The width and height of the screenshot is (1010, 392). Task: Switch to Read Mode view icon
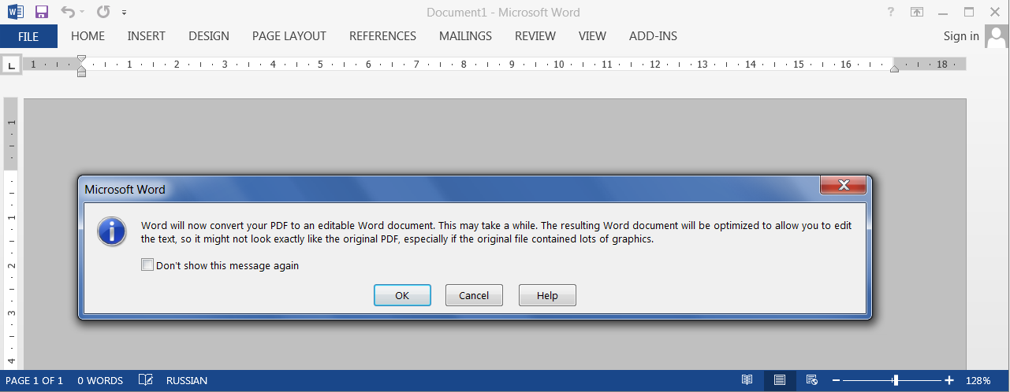click(747, 381)
